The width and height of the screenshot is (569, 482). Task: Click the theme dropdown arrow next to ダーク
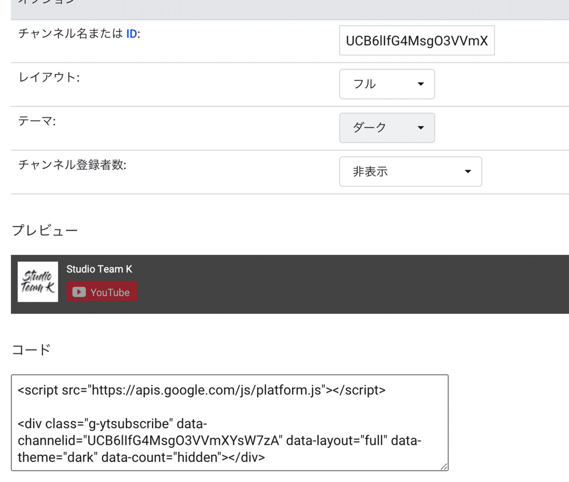tap(420, 128)
